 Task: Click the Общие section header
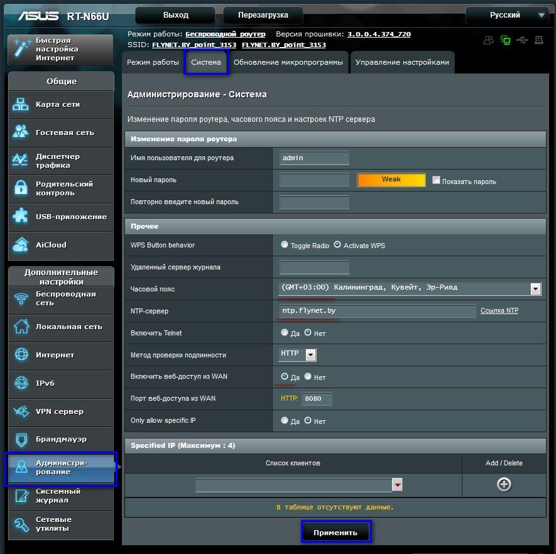pyautogui.click(x=62, y=81)
